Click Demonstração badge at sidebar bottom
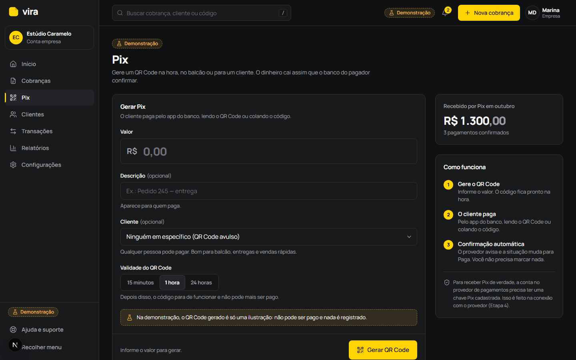 33,312
